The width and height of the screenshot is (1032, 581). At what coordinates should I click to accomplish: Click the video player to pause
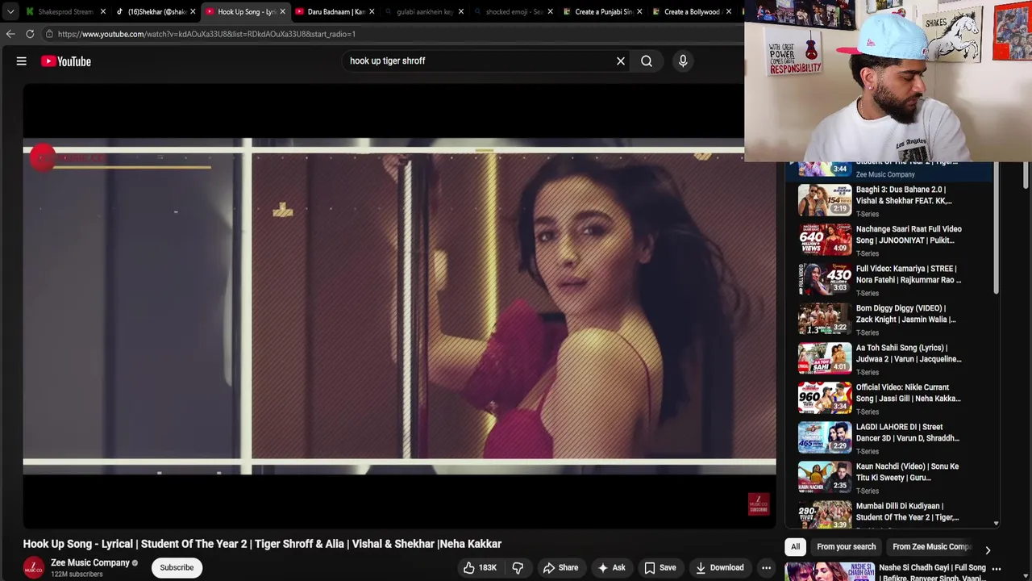pyautogui.click(x=399, y=307)
